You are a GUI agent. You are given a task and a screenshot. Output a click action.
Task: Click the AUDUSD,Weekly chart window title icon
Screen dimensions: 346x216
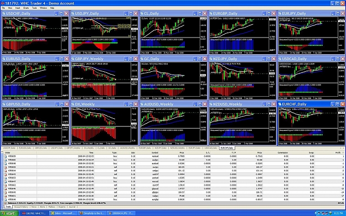142,104
